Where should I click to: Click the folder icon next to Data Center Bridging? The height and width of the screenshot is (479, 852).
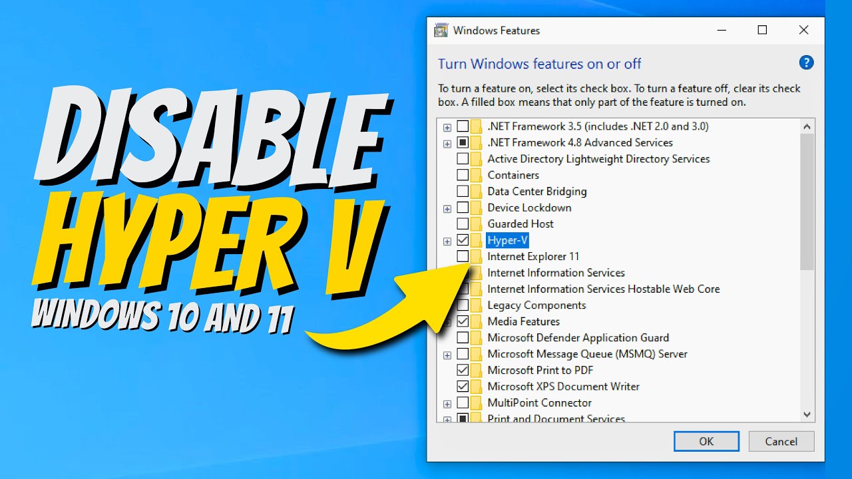coord(476,192)
